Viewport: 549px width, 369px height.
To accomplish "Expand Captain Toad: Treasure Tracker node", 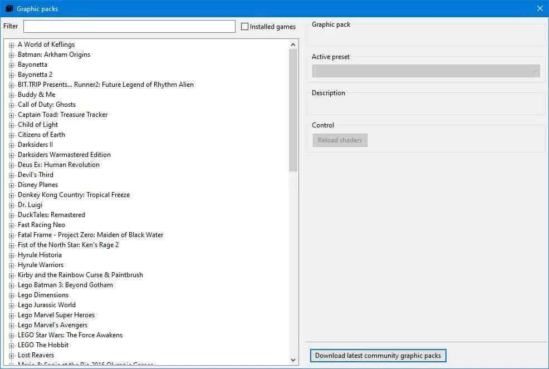I will pos(11,115).
